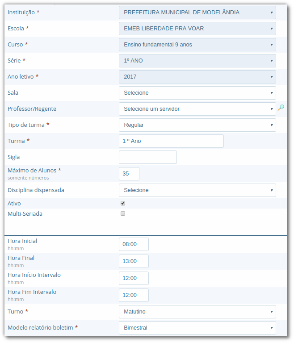Click the Máximo de Alunos field
This screenshot has height=343, width=294.
(129, 174)
